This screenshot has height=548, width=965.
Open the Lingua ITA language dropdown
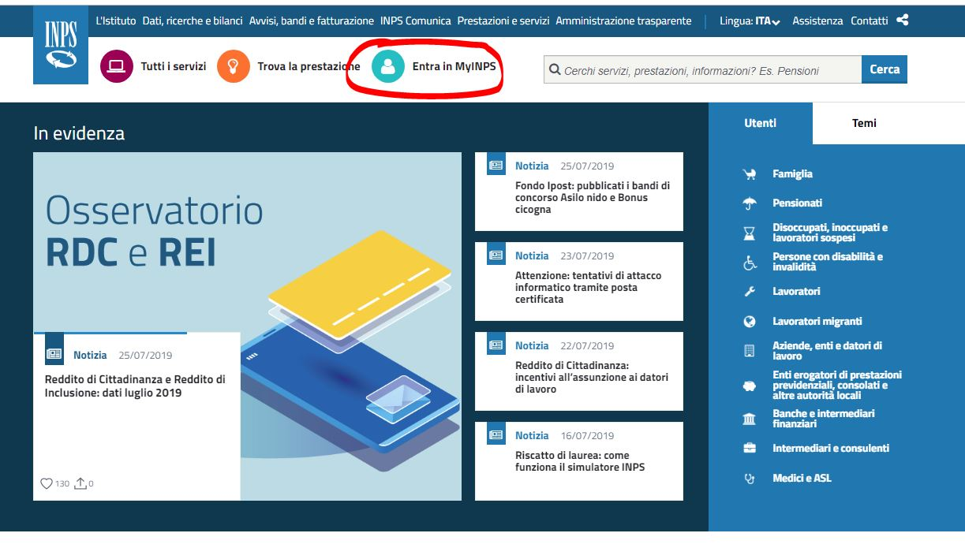pos(750,21)
